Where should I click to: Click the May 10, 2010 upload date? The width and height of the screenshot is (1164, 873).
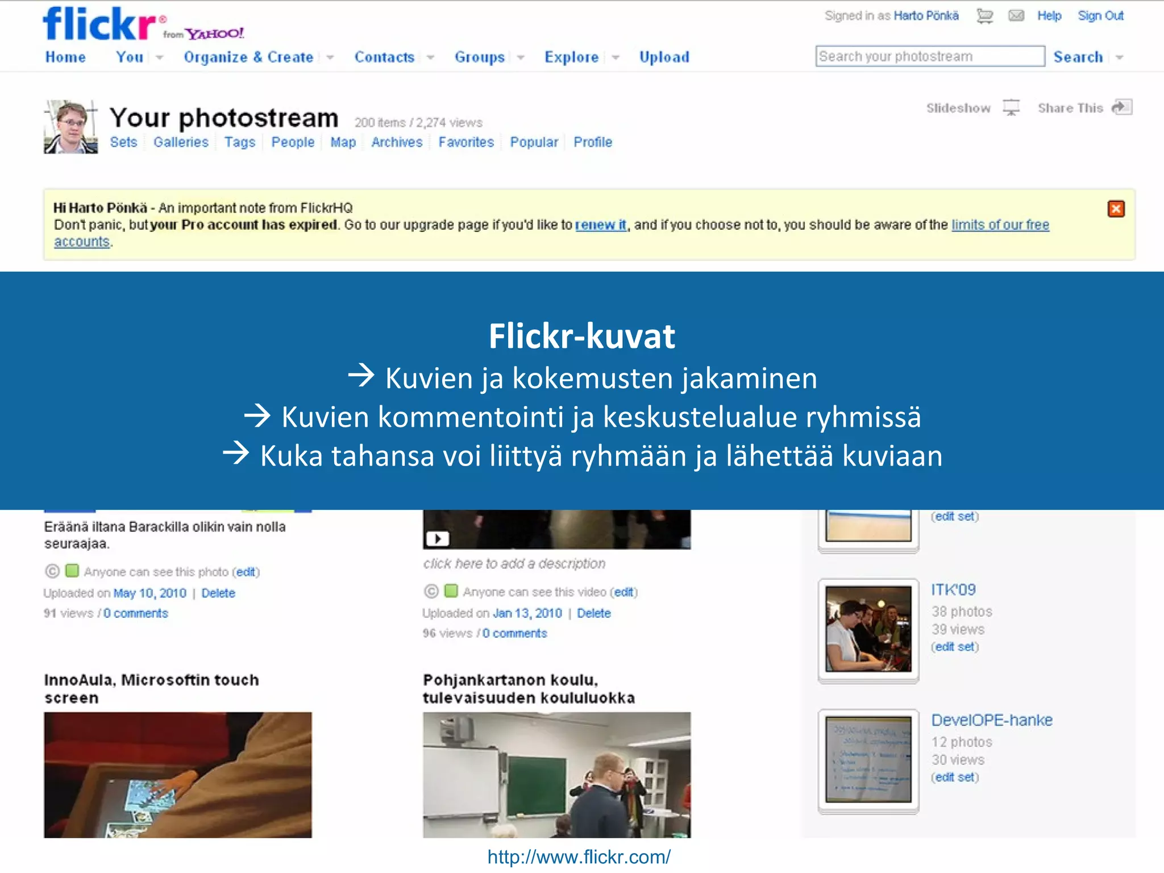(x=149, y=593)
